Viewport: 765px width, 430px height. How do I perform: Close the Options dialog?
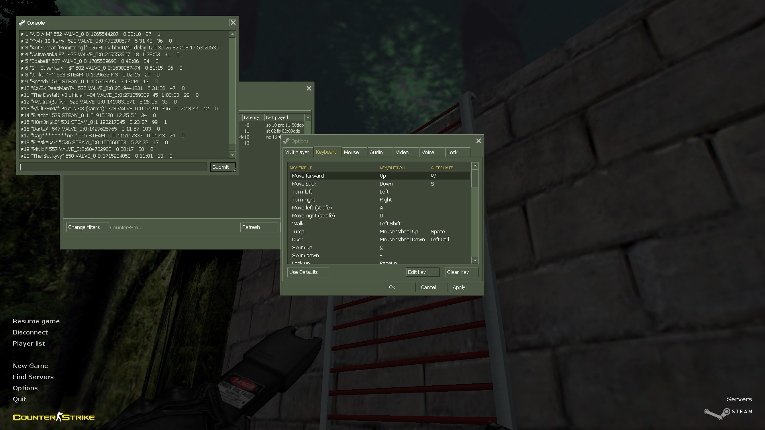click(x=479, y=141)
